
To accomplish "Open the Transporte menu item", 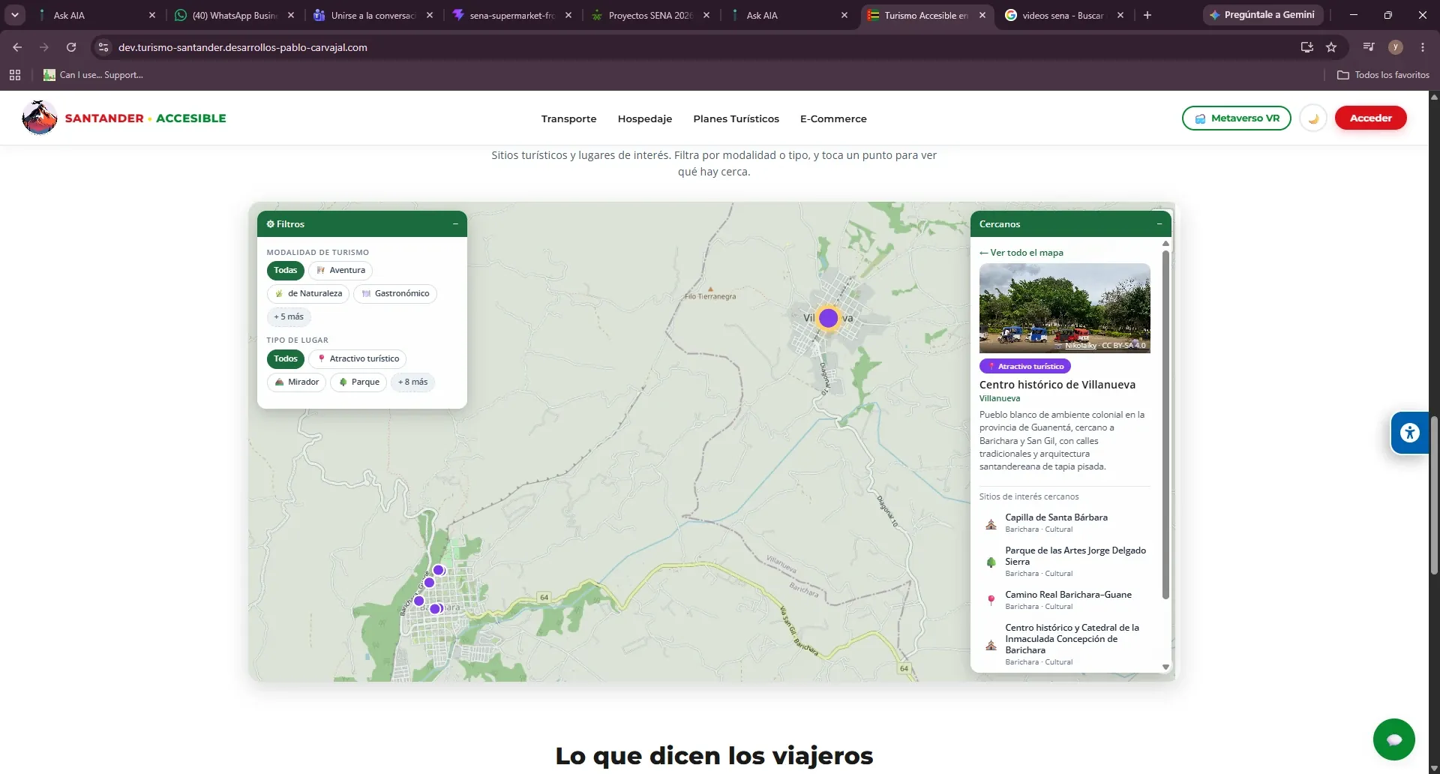I will pyautogui.click(x=568, y=118).
